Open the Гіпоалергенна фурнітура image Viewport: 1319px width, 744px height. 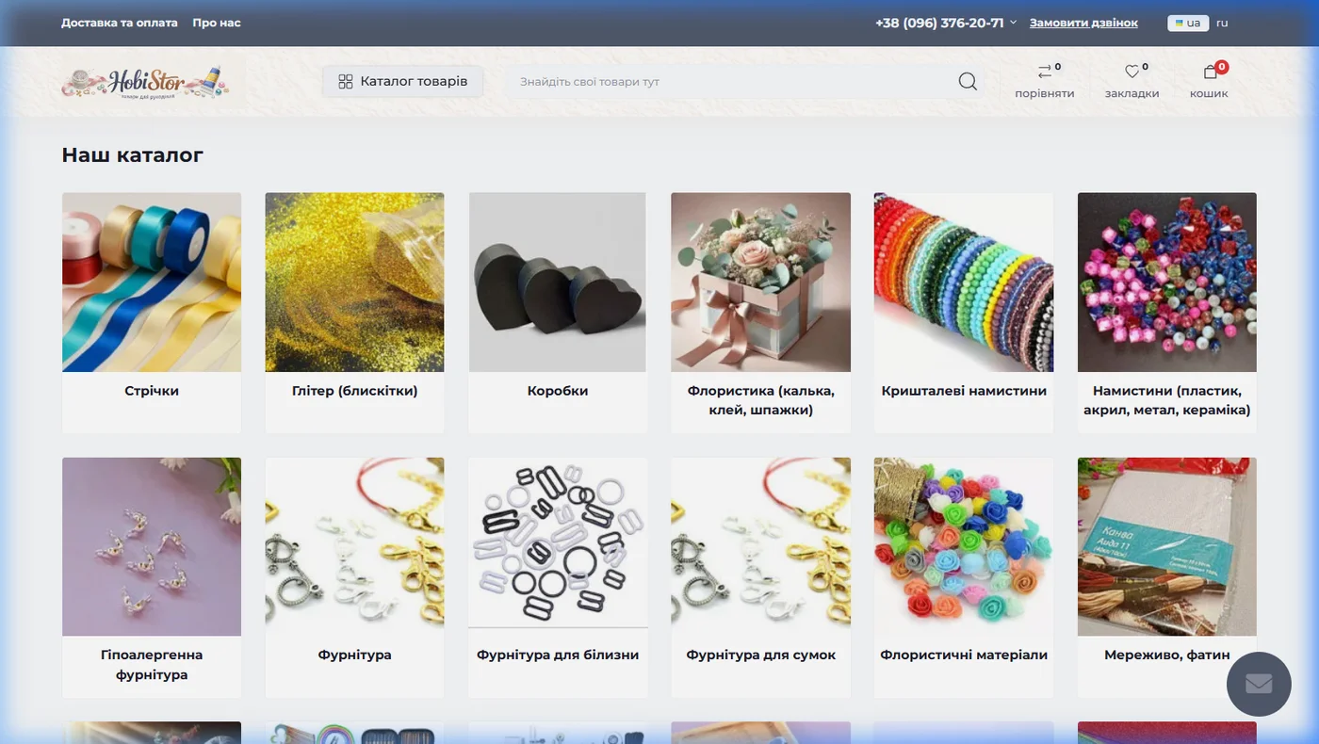[x=152, y=547]
